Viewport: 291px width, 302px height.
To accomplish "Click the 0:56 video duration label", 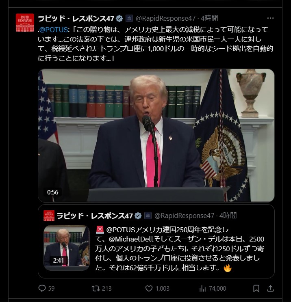I will pos(53,192).
